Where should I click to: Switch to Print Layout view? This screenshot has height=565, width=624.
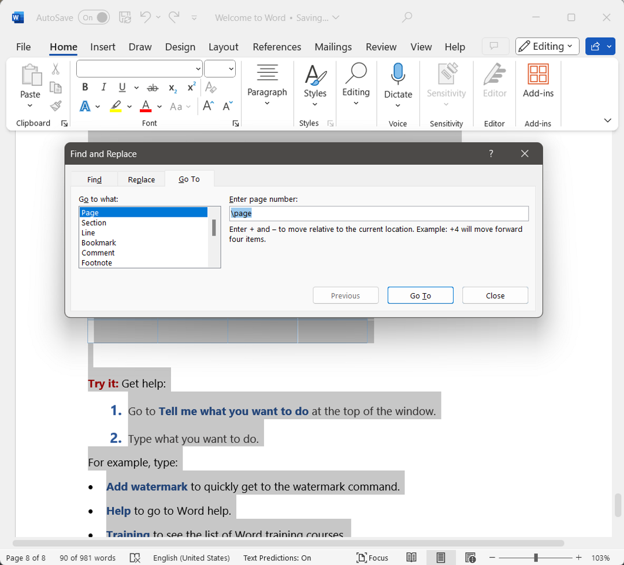click(440, 557)
